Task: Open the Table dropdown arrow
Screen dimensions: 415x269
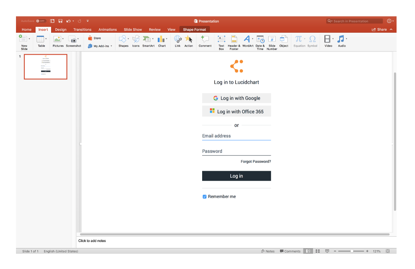Action: coord(46,39)
